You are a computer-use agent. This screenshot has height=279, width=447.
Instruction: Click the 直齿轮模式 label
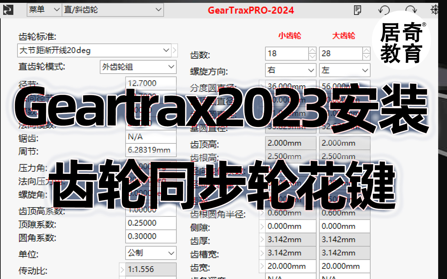pyautogui.click(x=42, y=67)
